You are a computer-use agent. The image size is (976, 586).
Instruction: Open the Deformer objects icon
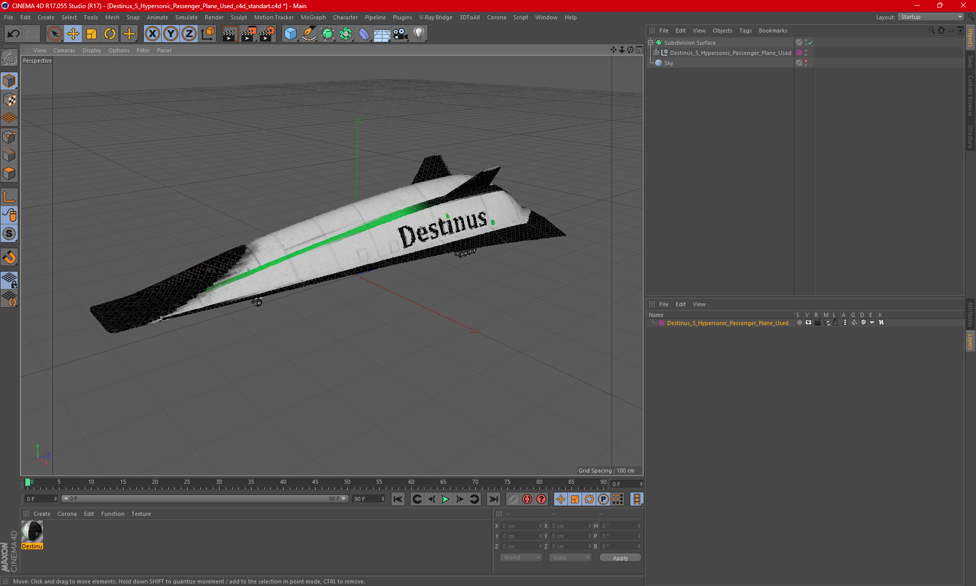364,34
